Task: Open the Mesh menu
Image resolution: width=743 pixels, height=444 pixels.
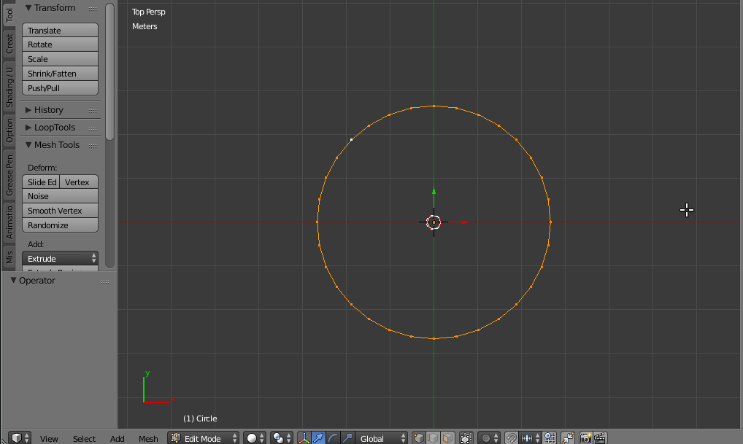Action: click(148, 438)
